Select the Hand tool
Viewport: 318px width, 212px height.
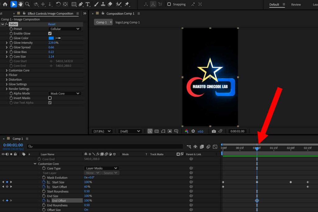coord(20,4)
